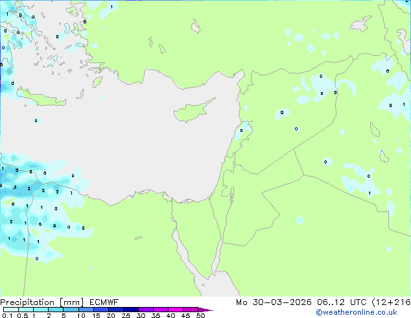Click the legend value label 25

[126, 315]
